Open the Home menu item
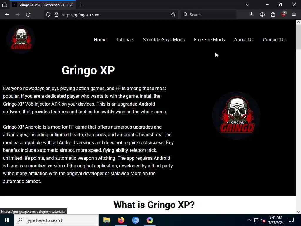Image resolution: width=301 pixels, height=226 pixels. click(100, 40)
